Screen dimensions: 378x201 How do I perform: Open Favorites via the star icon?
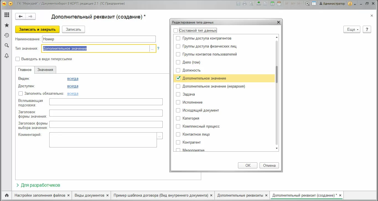(x=7, y=25)
